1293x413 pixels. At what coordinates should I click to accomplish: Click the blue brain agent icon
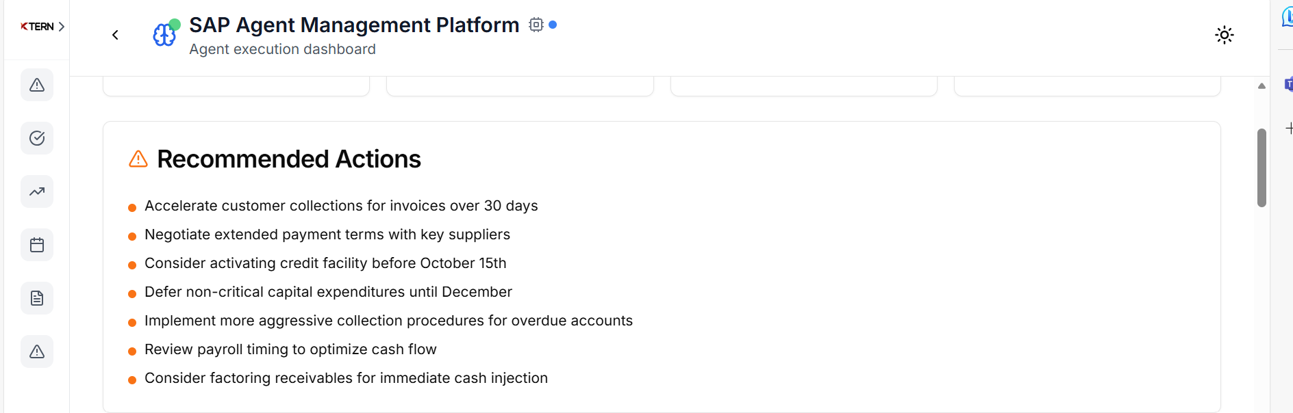pos(164,34)
